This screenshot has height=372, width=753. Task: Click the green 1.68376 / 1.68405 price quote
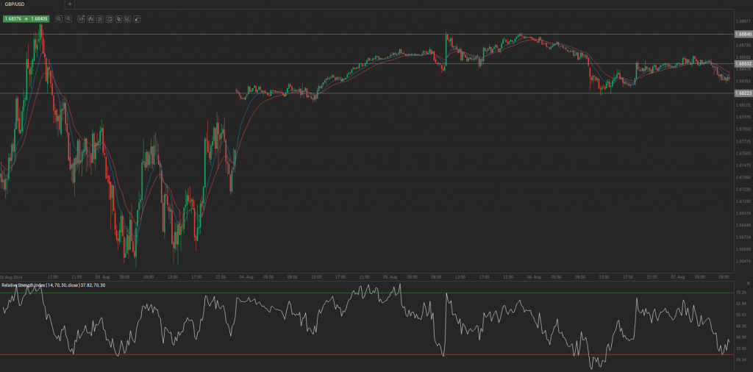click(x=26, y=19)
